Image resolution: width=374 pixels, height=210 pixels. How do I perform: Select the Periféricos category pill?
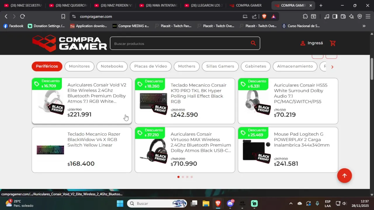click(x=47, y=66)
